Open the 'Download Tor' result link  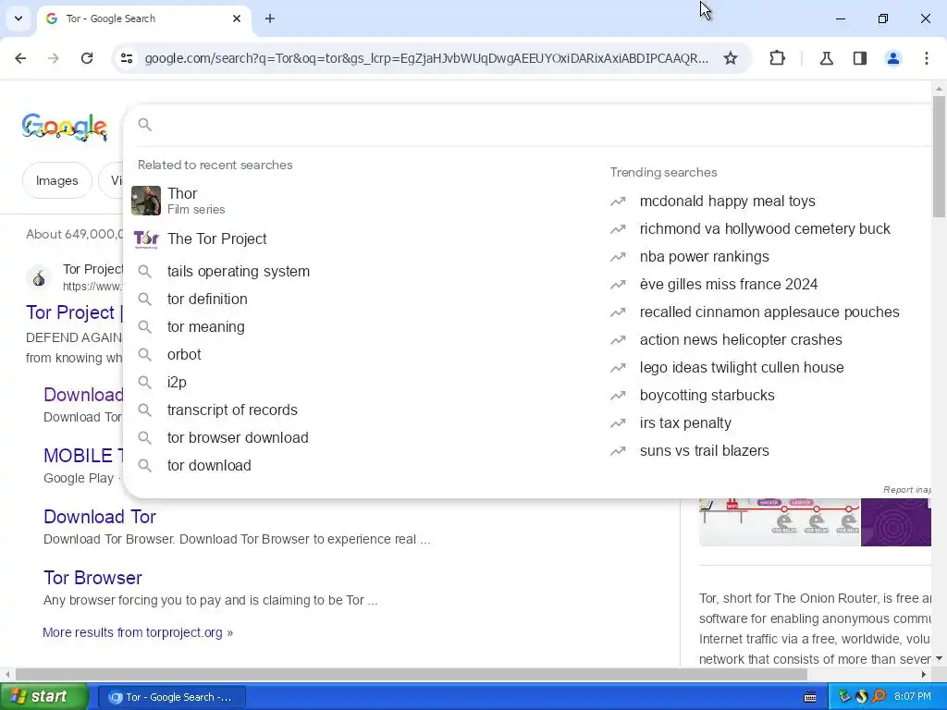tap(100, 517)
